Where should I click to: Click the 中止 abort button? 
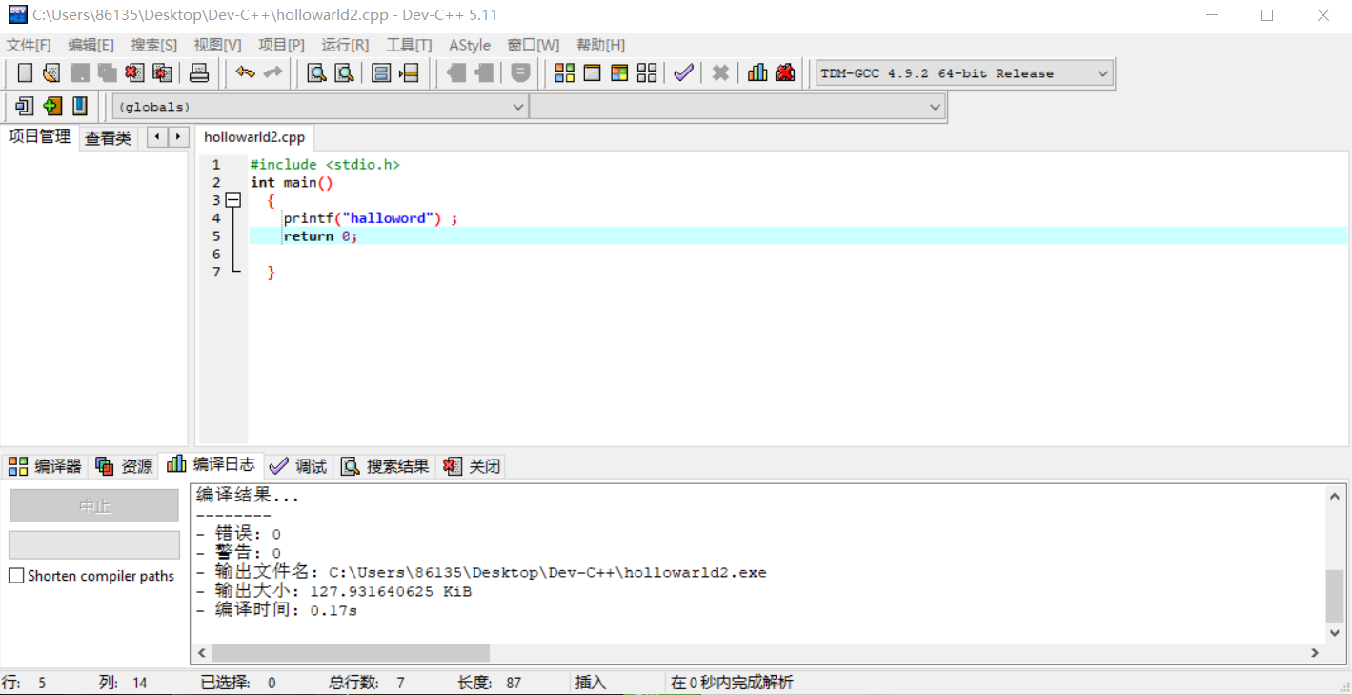tap(94, 506)
